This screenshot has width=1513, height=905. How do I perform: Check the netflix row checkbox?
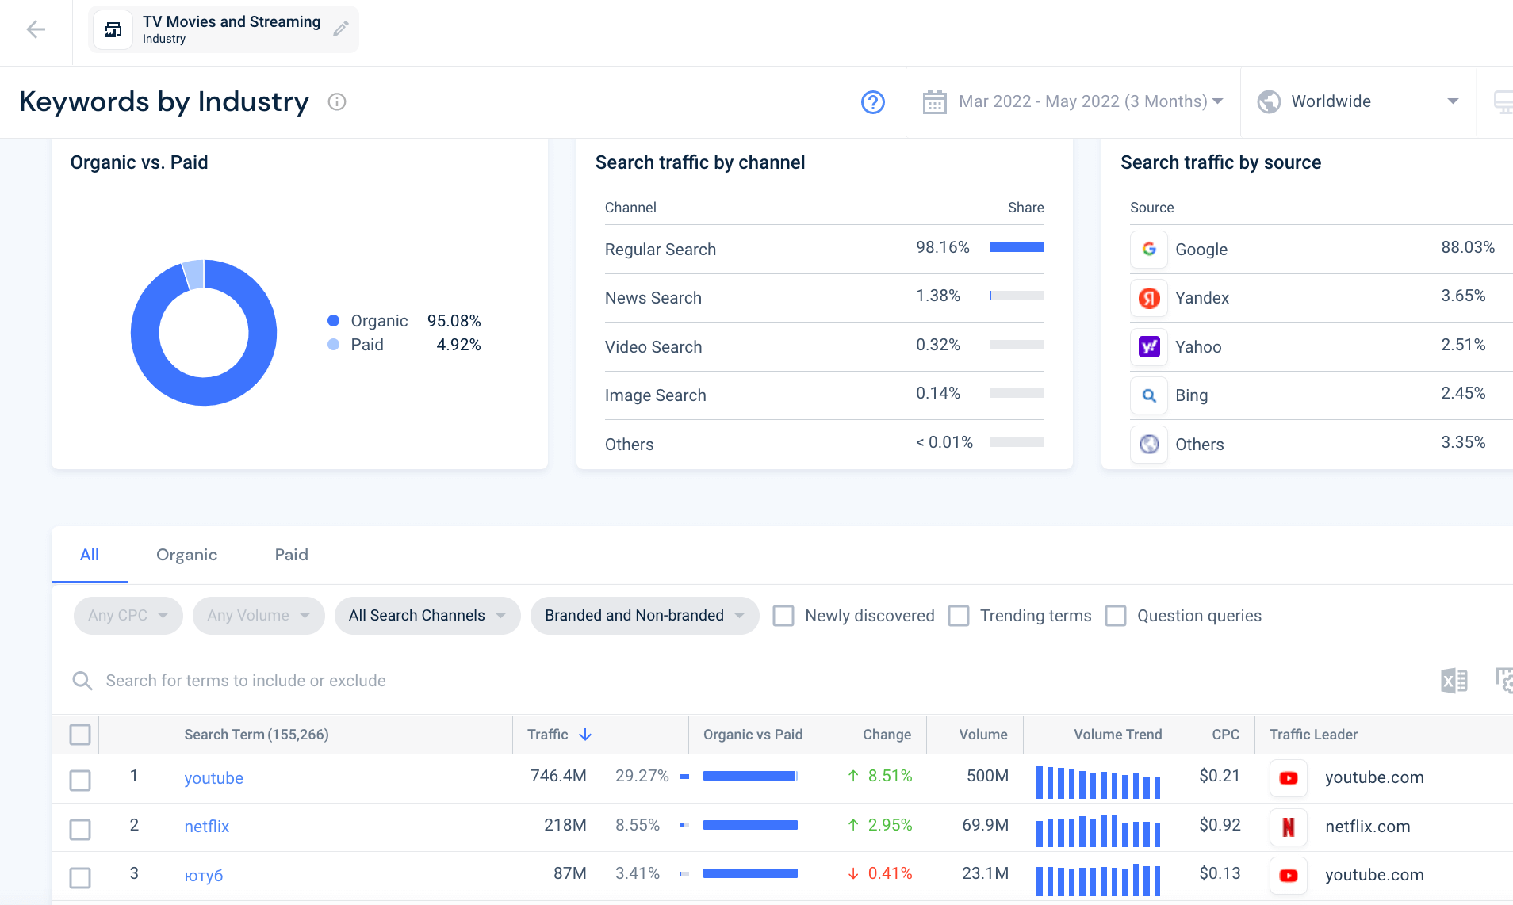(80, 830)
